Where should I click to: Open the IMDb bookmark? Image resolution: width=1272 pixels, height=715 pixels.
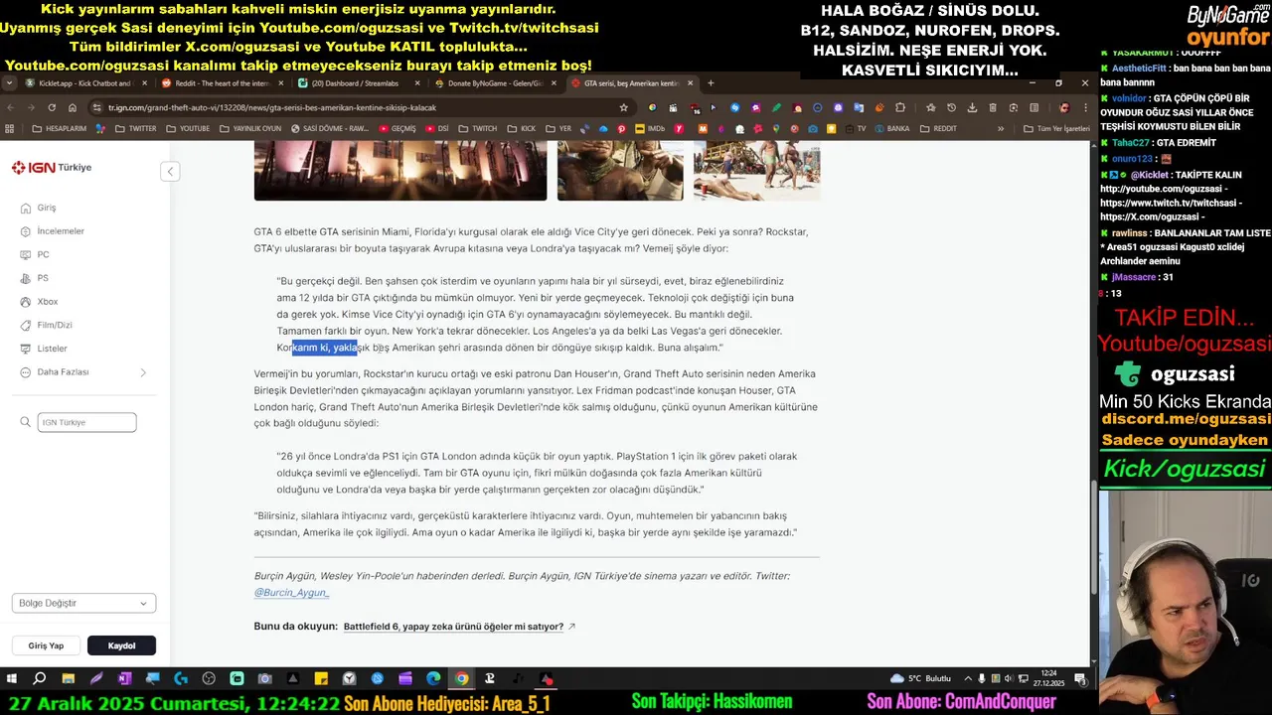click(x=649, y=128)
